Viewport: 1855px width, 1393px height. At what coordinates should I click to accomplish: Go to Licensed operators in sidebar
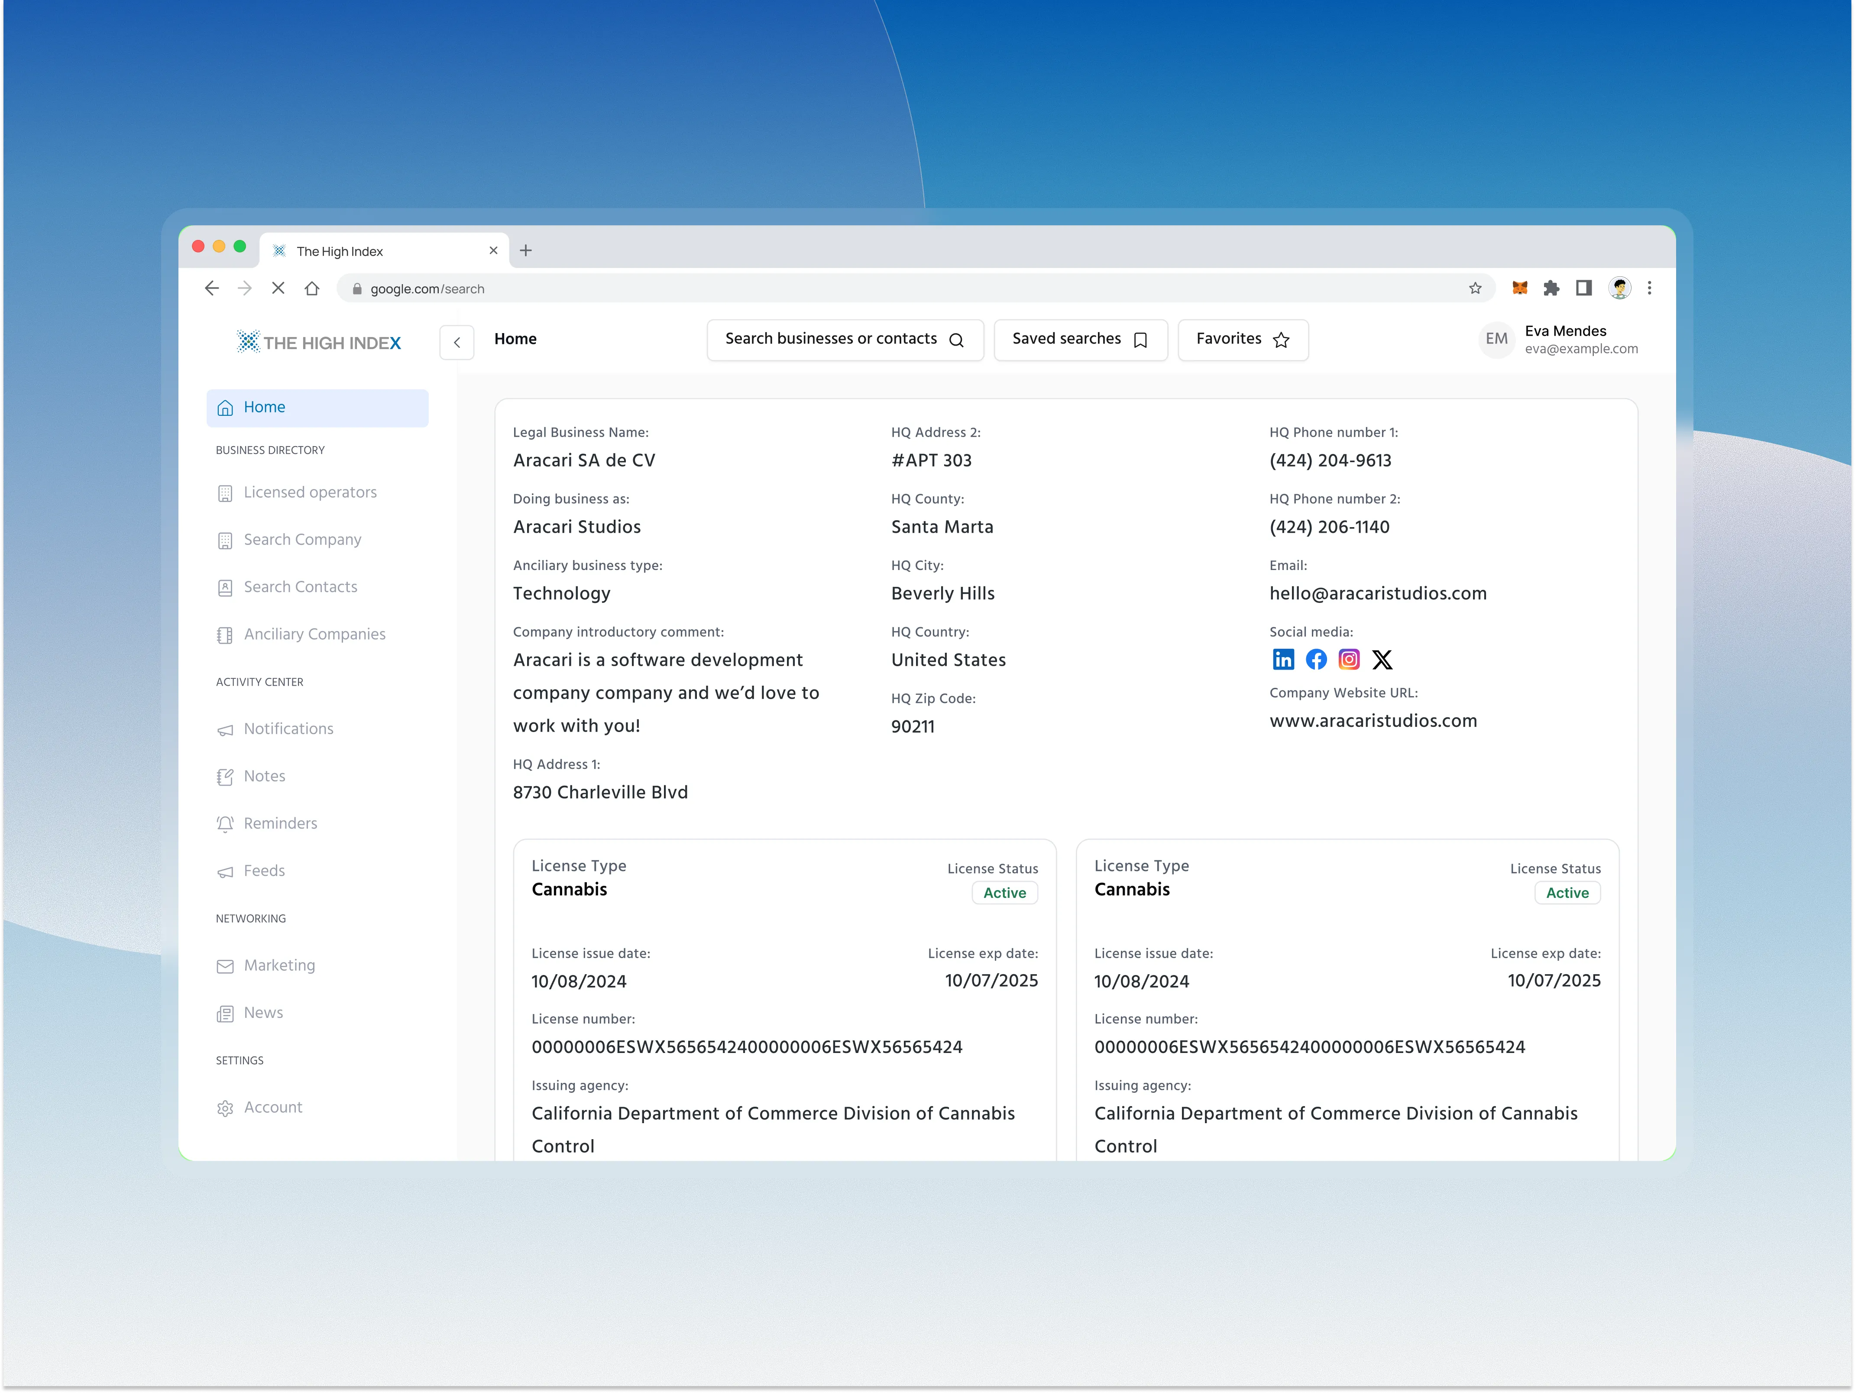click(x=309, y=492)
